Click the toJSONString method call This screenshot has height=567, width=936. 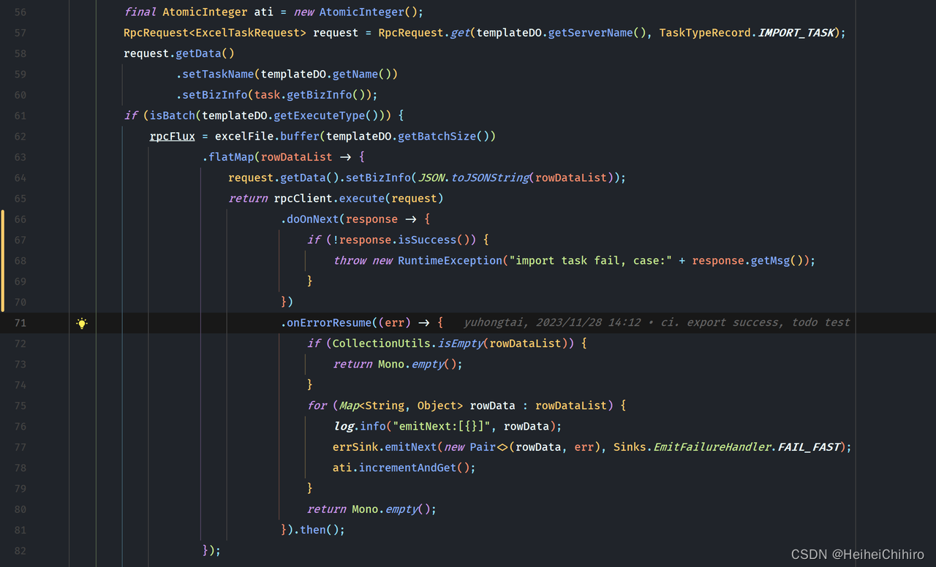point(488,178)
